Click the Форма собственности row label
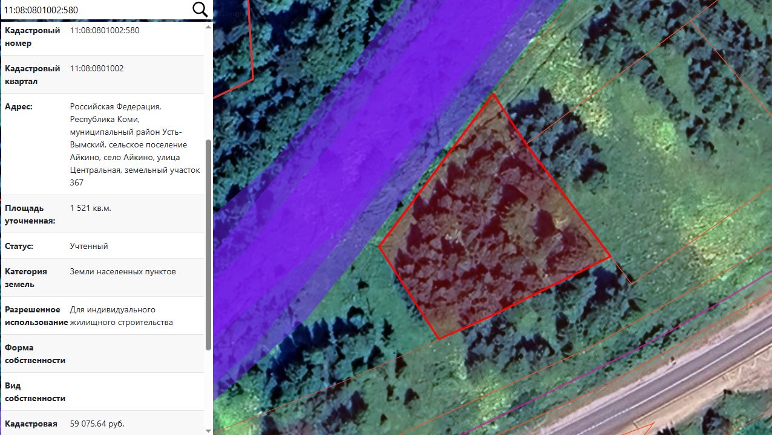 click(35, 354)
